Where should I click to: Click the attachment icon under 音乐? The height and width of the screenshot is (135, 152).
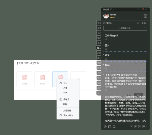point(106,59)
